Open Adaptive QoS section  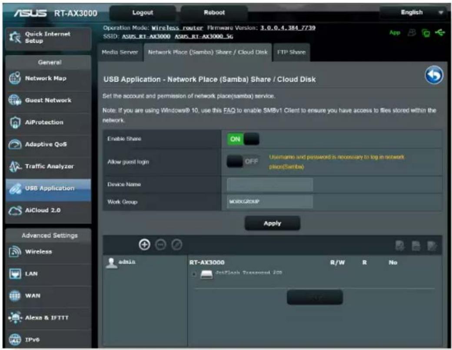pos(48,144)
